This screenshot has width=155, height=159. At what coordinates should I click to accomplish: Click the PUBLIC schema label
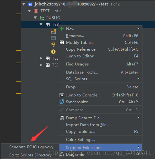point(53,18)
